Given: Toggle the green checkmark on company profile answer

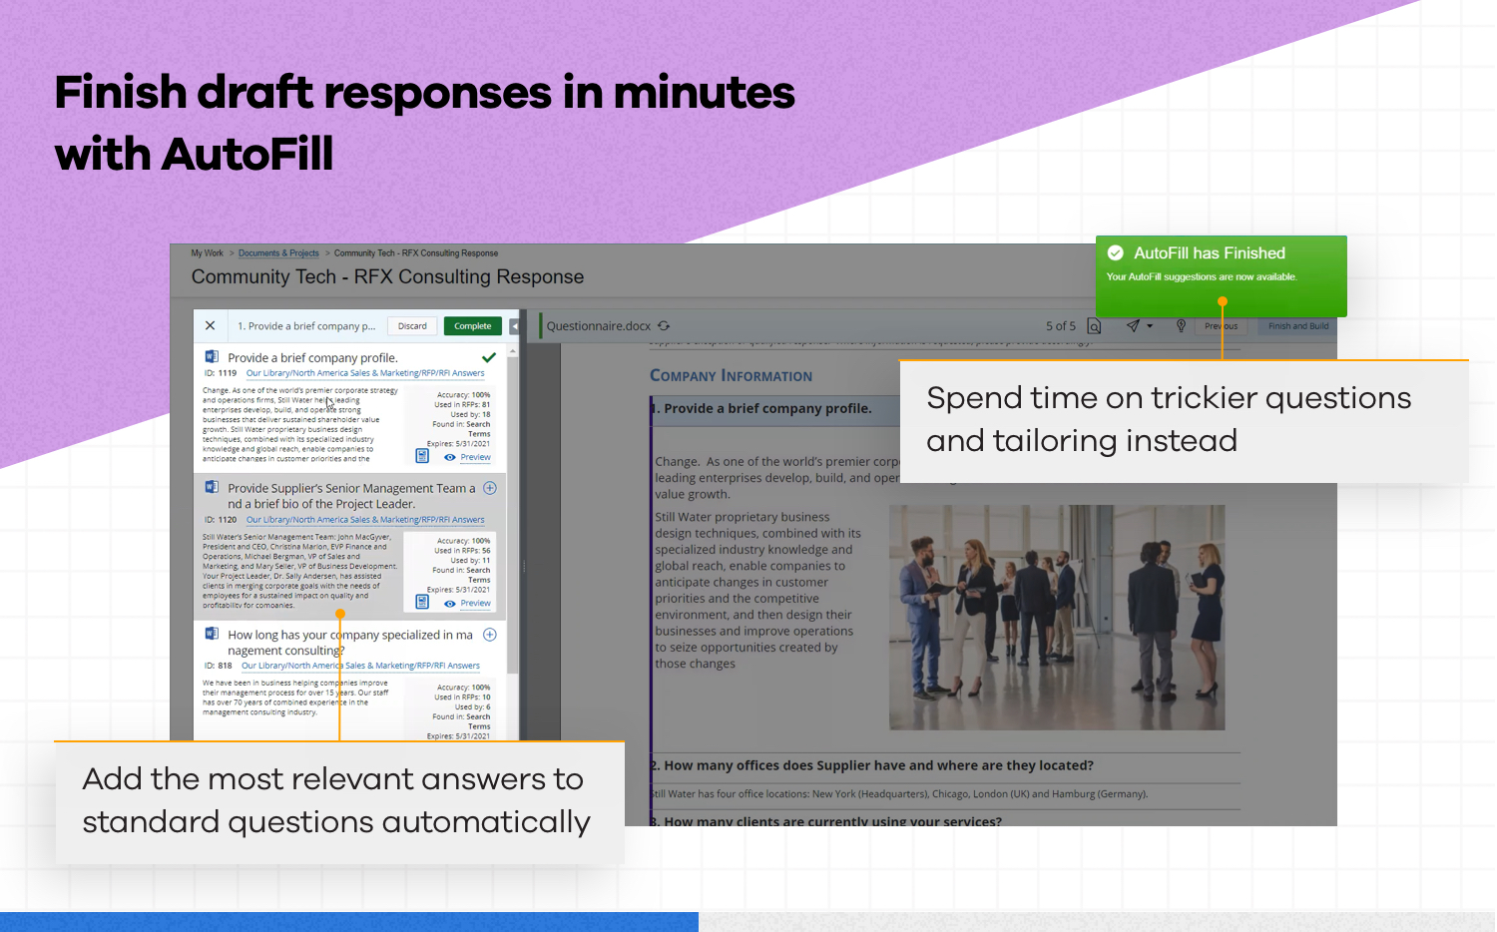Looking at the screenshot, I should [489, 357].
